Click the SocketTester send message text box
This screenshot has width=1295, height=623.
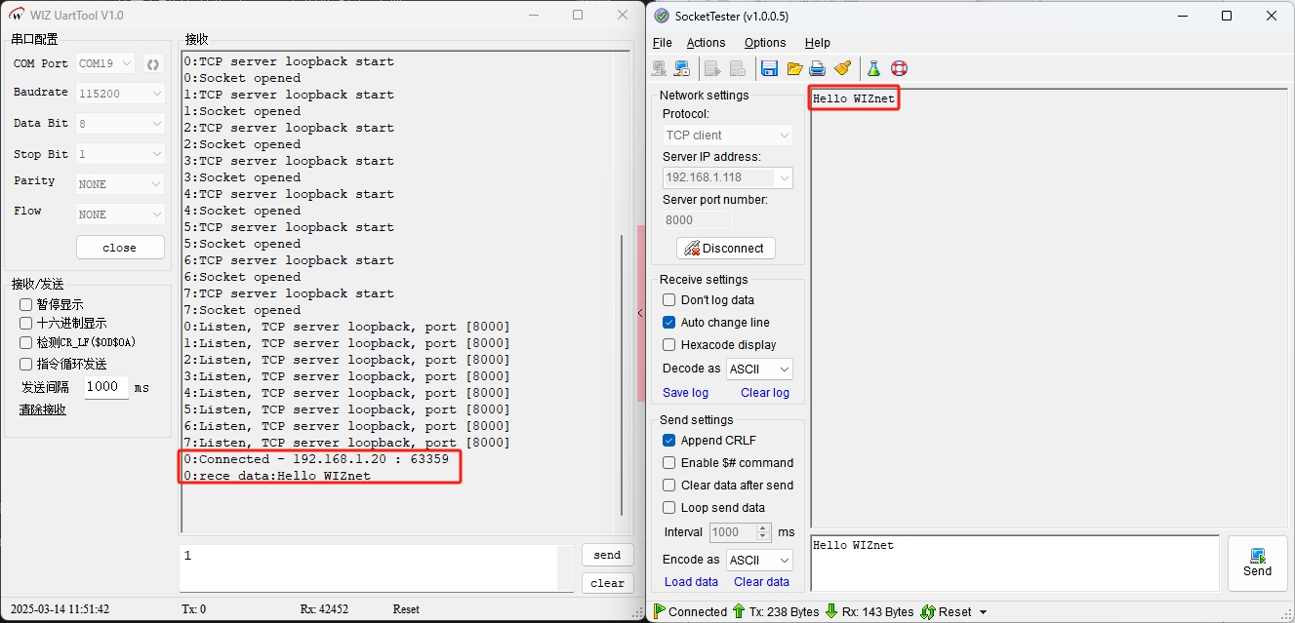tap(1013, 564)
